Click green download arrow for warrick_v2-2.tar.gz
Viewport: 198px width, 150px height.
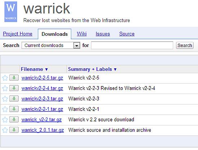pyautogui.click(x=14, y=119)
